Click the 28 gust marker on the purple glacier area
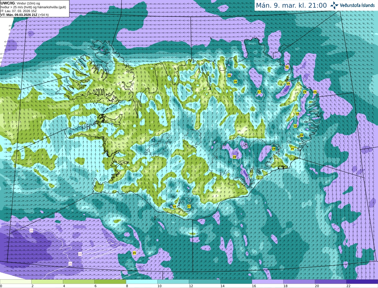This screenshot has height=288, width=378. pos(234,157)
